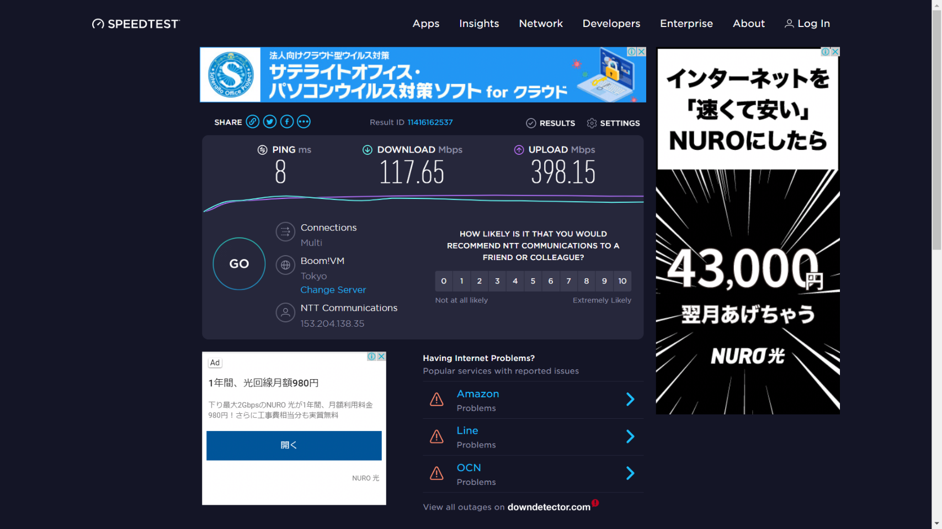Choose rating 5 on likelihood scale
The height and width of the screenshot is (529, 942).
coord(533,281)
